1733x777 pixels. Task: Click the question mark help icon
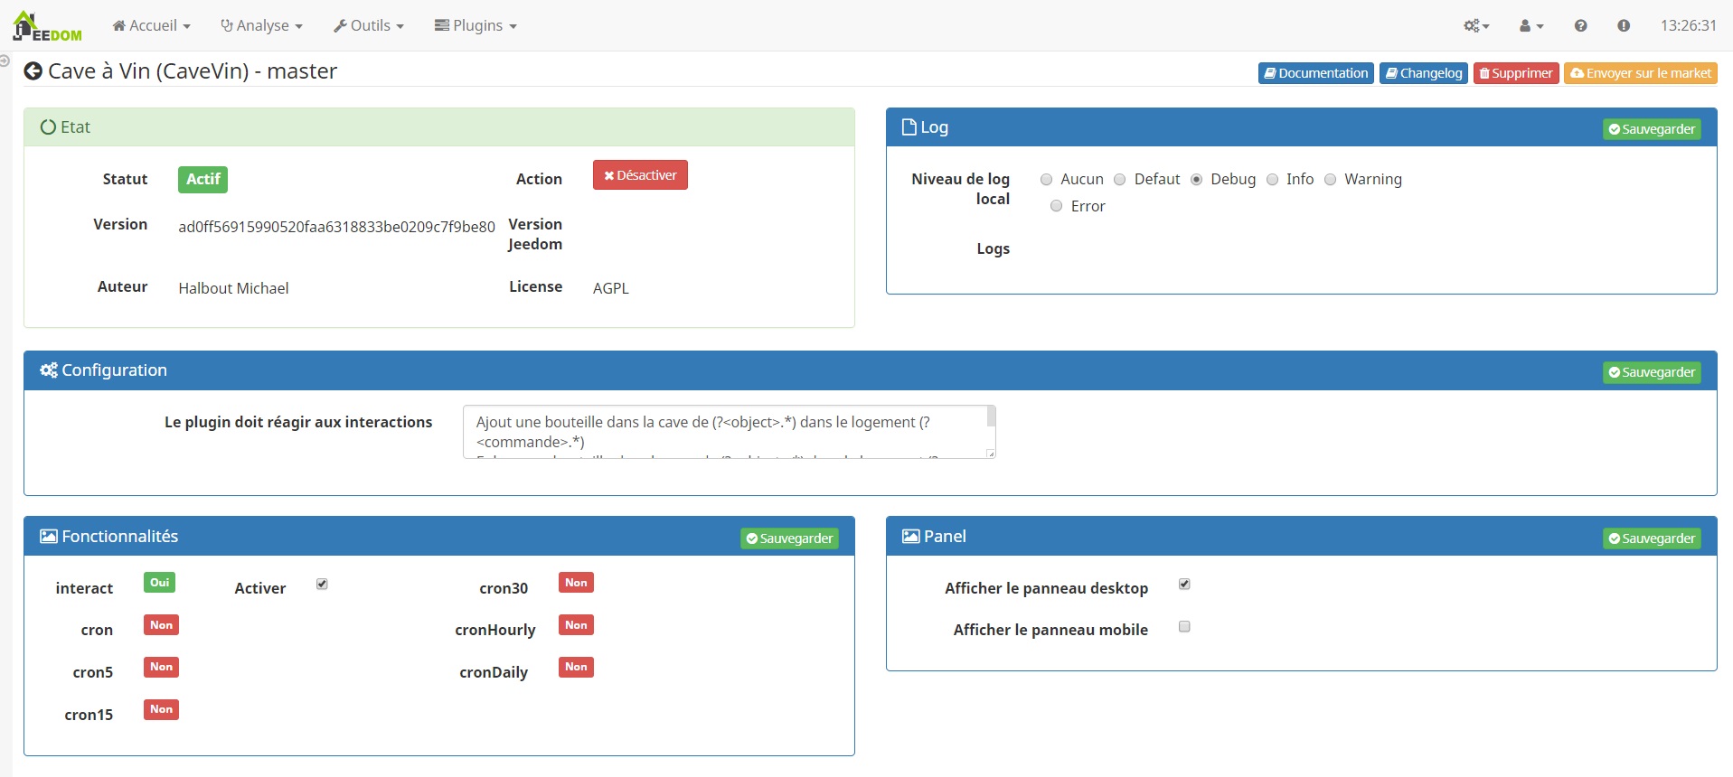pyautogui.click(x=1580, y=26)
